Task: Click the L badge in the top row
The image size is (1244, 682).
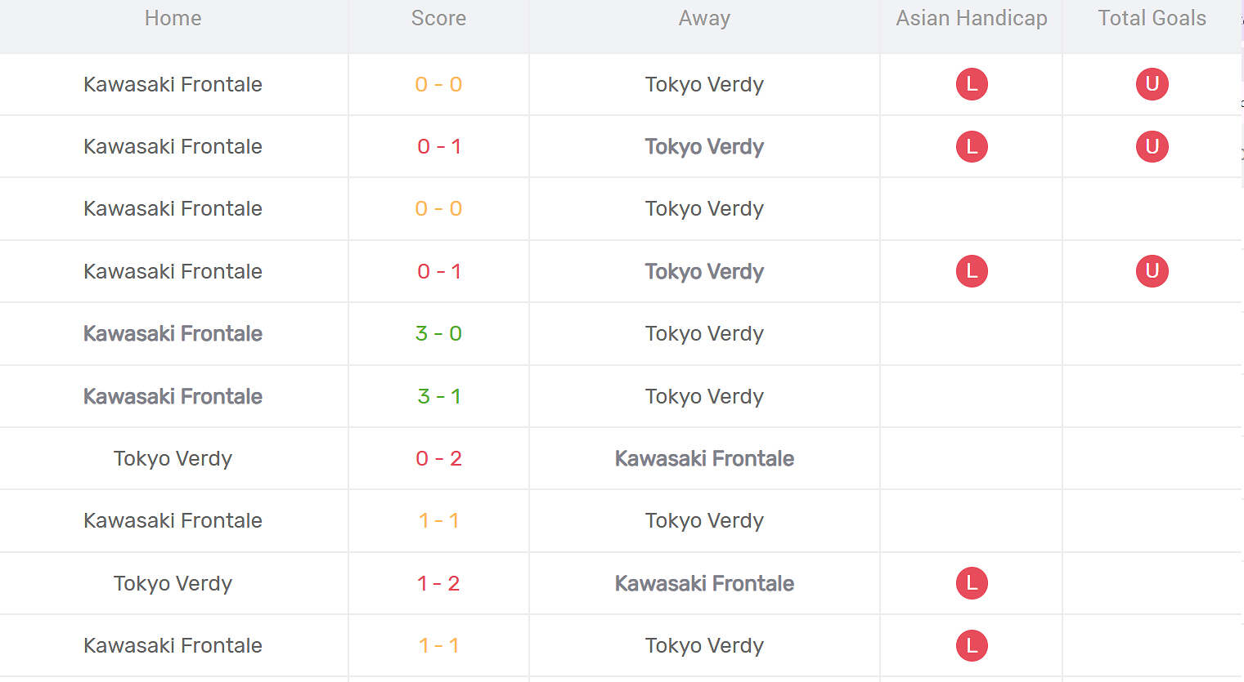Action: 972,84
